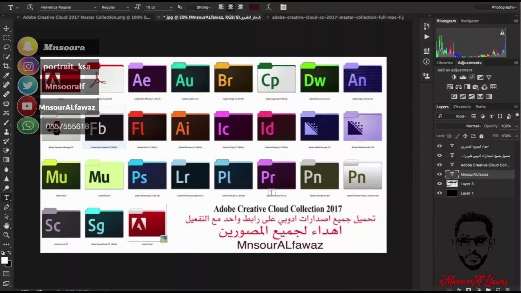Select the Brush tool
Screen dimensions: 521x293
click(7, 122)
